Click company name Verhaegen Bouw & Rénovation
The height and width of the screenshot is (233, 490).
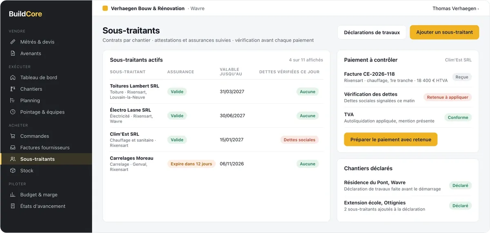click(x=147, y=8)
